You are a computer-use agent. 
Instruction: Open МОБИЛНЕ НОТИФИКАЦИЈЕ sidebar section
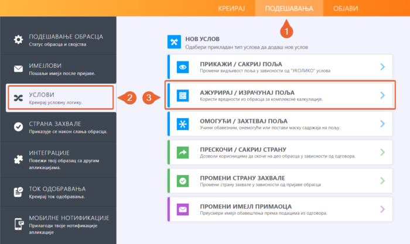[x=59, y=225]
